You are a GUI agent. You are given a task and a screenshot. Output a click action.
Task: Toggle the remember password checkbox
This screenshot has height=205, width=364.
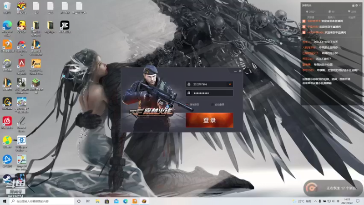click(187, 105)
